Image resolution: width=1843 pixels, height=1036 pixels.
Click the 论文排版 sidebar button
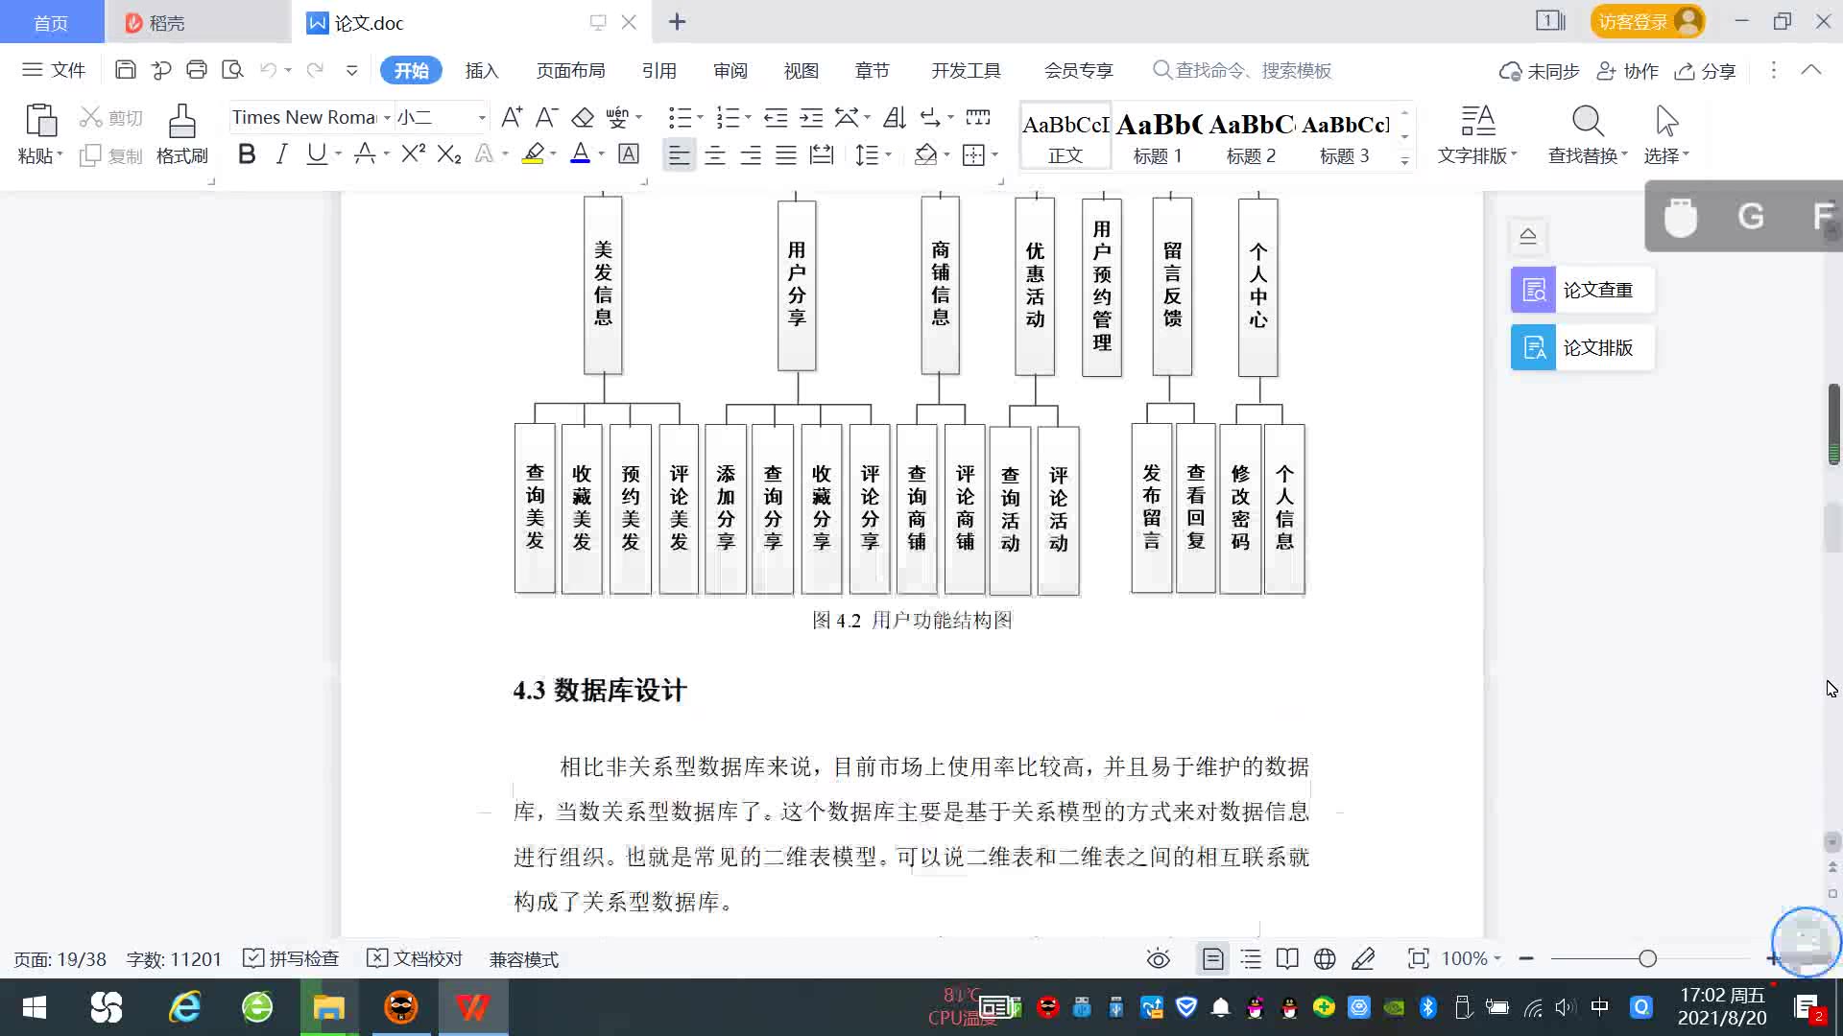click(1582, 347)
